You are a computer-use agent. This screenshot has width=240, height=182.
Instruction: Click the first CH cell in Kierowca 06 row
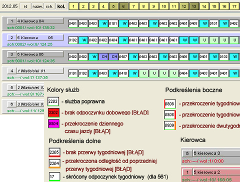(103, 56)
